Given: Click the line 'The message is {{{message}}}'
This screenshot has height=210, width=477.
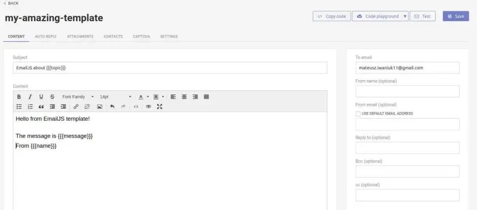Looking at the screenshot, I should pyautogui.click(x=54, y=136).
